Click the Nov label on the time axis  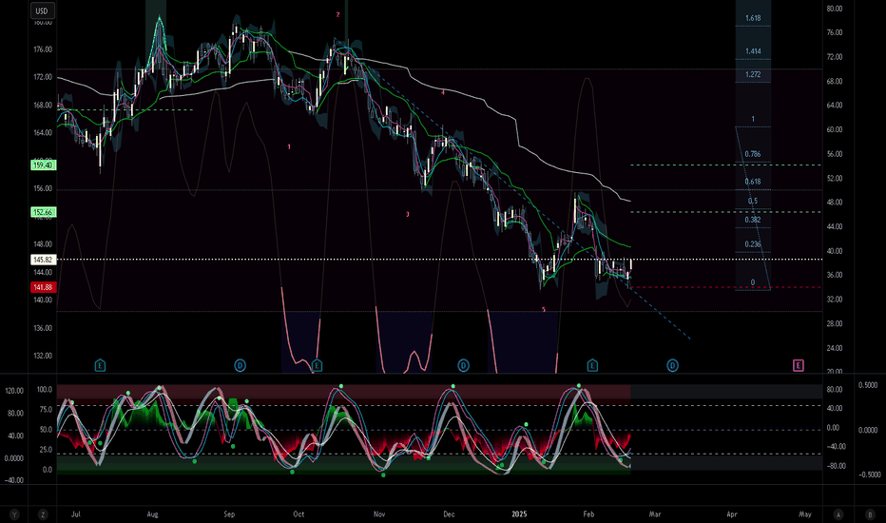click(379, 513)
